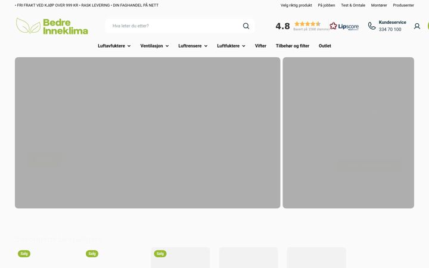Open the Montører link
The height and width of the screenshot is (268, 429).
[x=379, y=5]
